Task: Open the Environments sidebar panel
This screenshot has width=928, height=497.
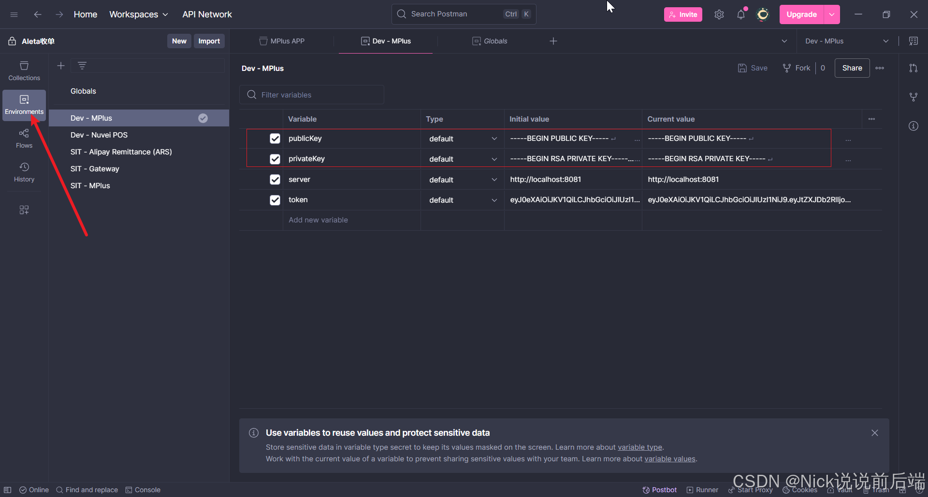Action: click(24, 105)
